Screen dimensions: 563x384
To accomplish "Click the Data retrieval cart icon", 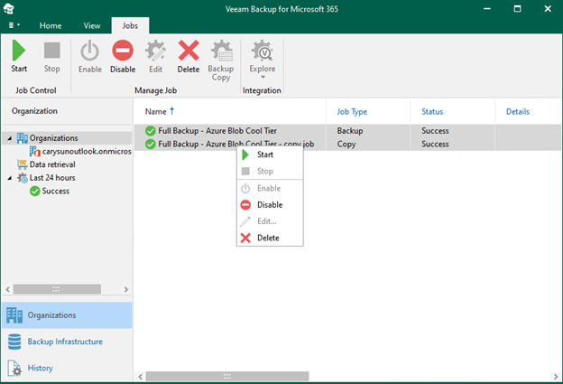I will (x=23, y=164).
